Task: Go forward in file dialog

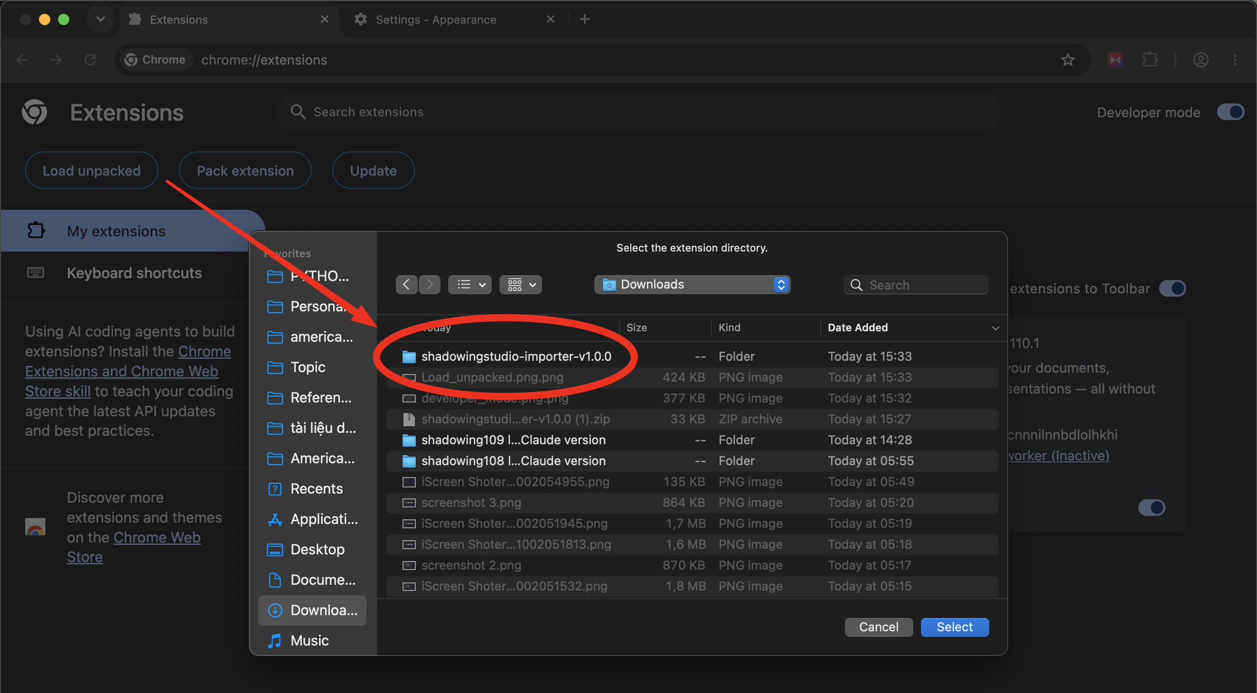Action: point(430,284)
